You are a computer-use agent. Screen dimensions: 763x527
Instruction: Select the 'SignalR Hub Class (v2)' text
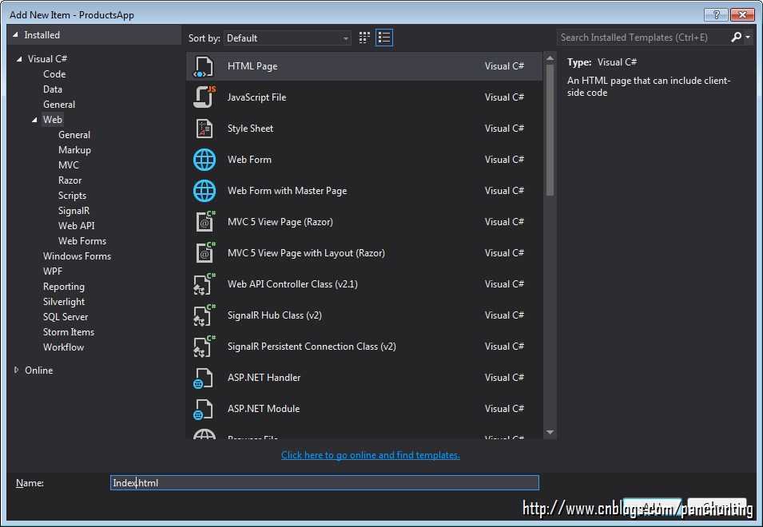[275, 315]
